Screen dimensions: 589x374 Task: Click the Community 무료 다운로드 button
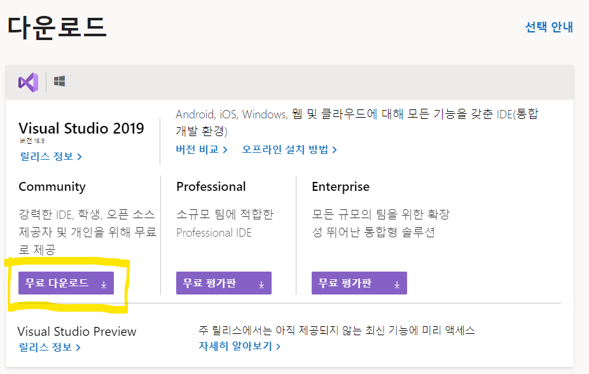(66, 283)
